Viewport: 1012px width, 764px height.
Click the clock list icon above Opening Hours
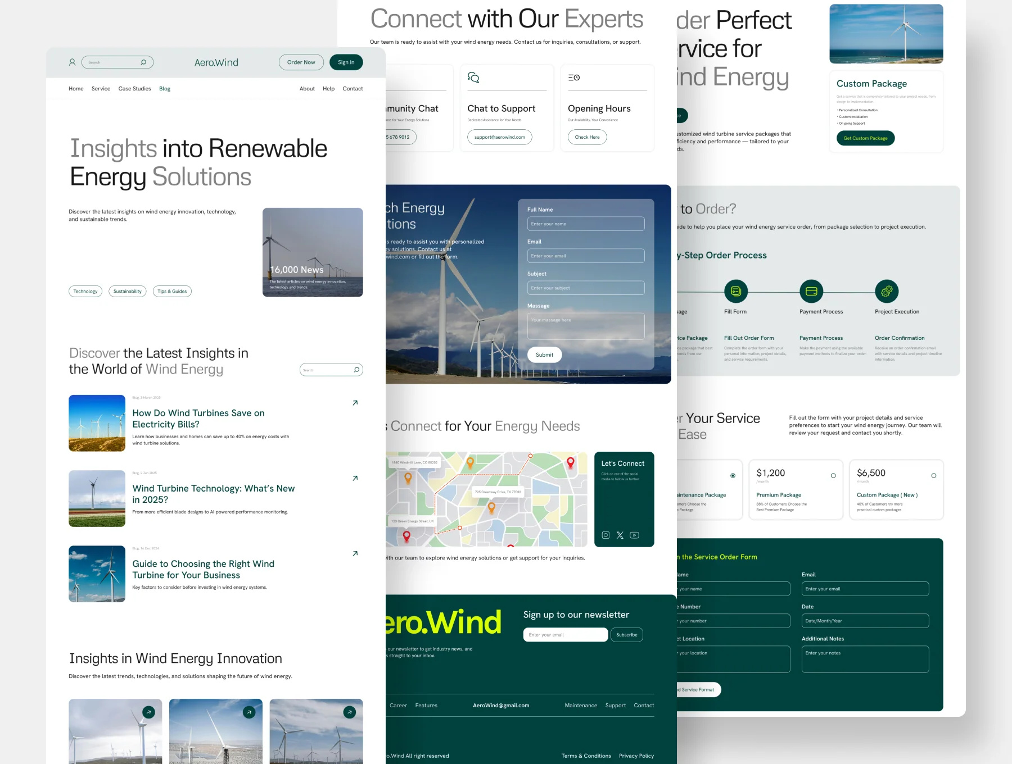tap(573, 78)
